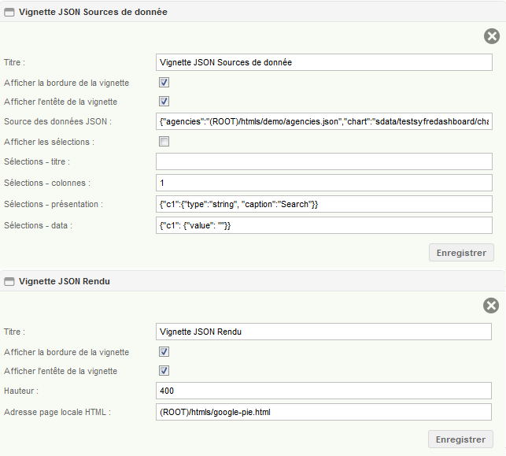The width and height of the screenshot is (506, 456).
Task: Click the Vignette JSON Rendu panel header icon
Action: pyautogui.click(x=9, y=282)
